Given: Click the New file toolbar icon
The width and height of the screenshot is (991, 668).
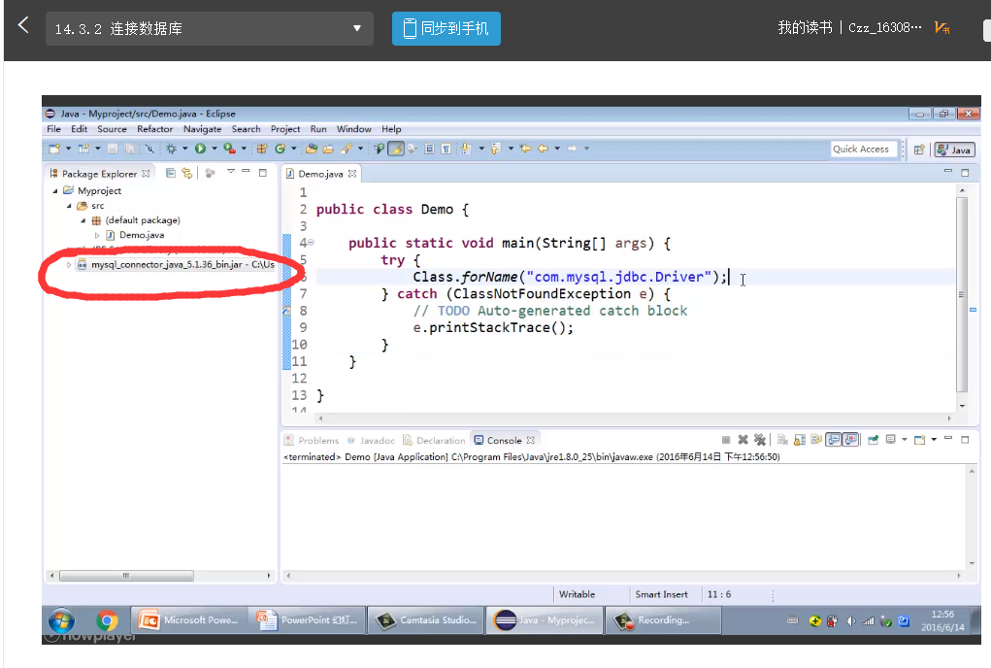Looking at the screenshot, I should tap(55, 150).
